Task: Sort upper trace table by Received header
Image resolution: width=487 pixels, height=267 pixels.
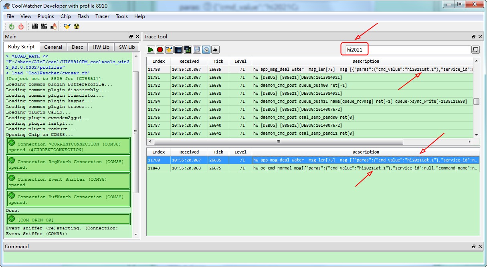Action: point(189,61)
